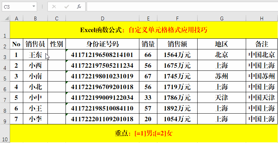Click the '销售员' header cell
Viewport: 278px width, 143px height.
[35, 44]
